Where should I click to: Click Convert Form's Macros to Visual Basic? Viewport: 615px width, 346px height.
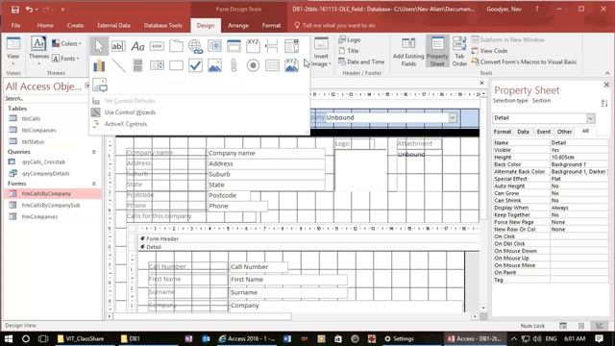(x=525, y=62)
